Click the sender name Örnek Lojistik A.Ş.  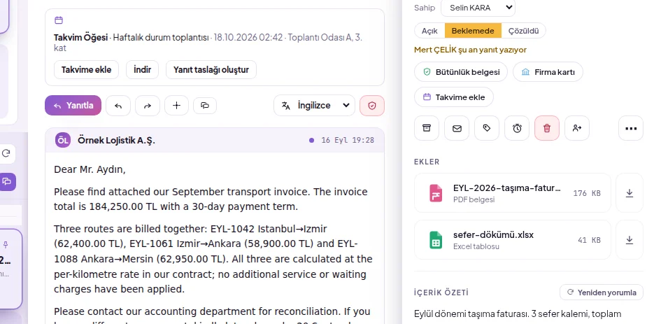tap(116, 141)
